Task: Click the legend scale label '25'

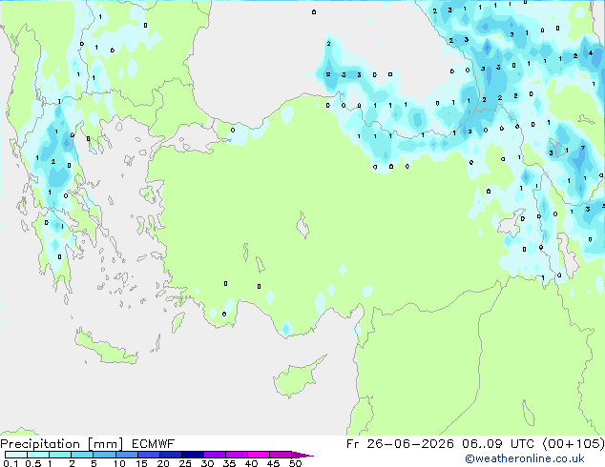Action: pyautogui.click(x=185, y=463)
